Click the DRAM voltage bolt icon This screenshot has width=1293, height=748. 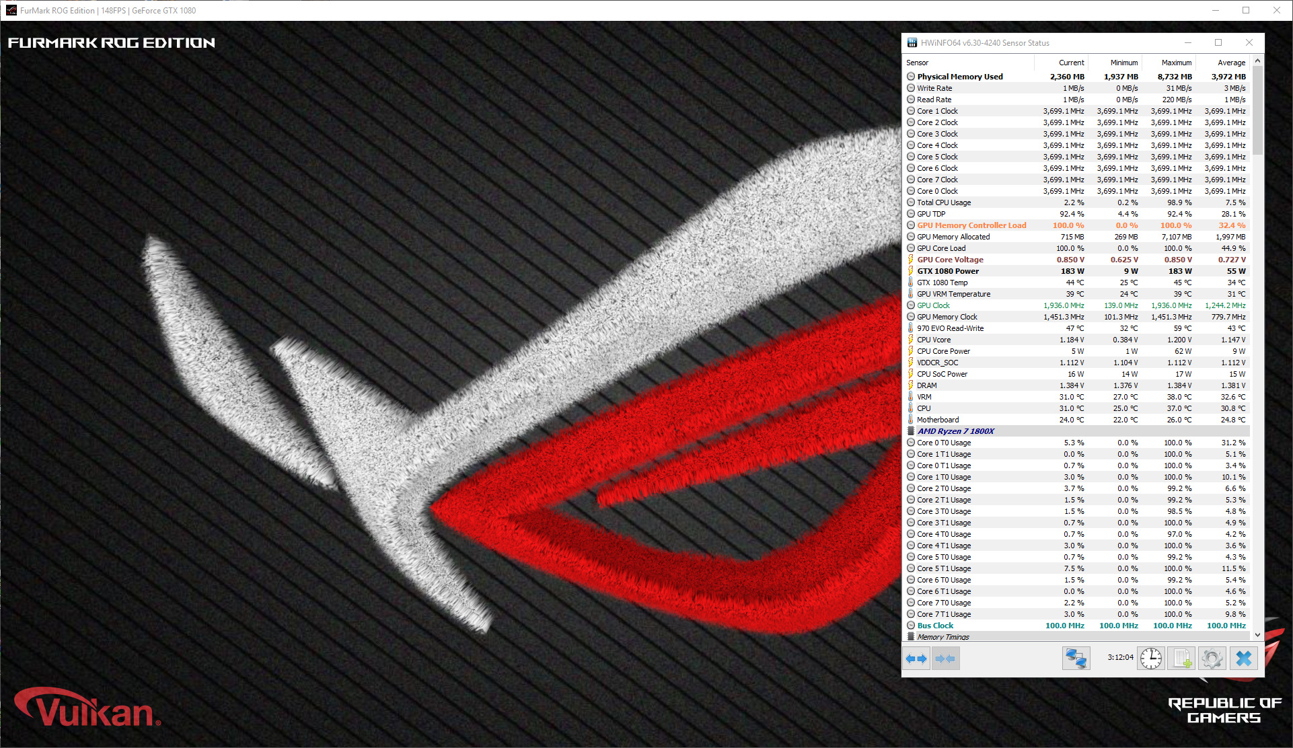point(911,385)
